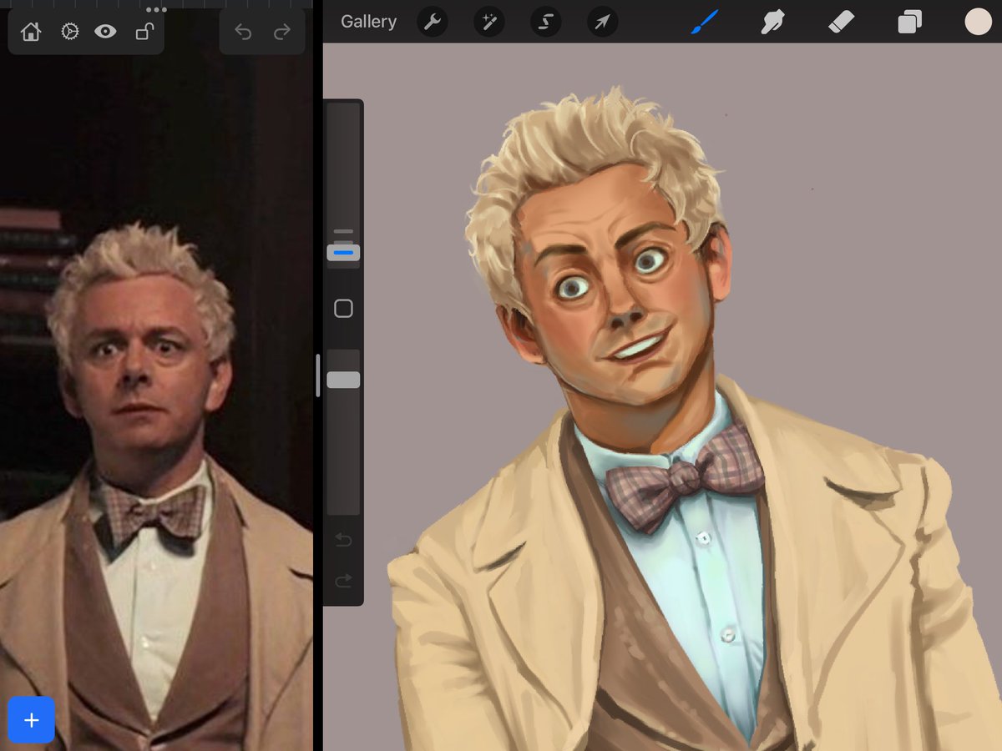The height and width of the screenshot is (751, 1002).
Task: Open the Gallery in Procreate
Action: pyautogui.click(x=368, y=22)
